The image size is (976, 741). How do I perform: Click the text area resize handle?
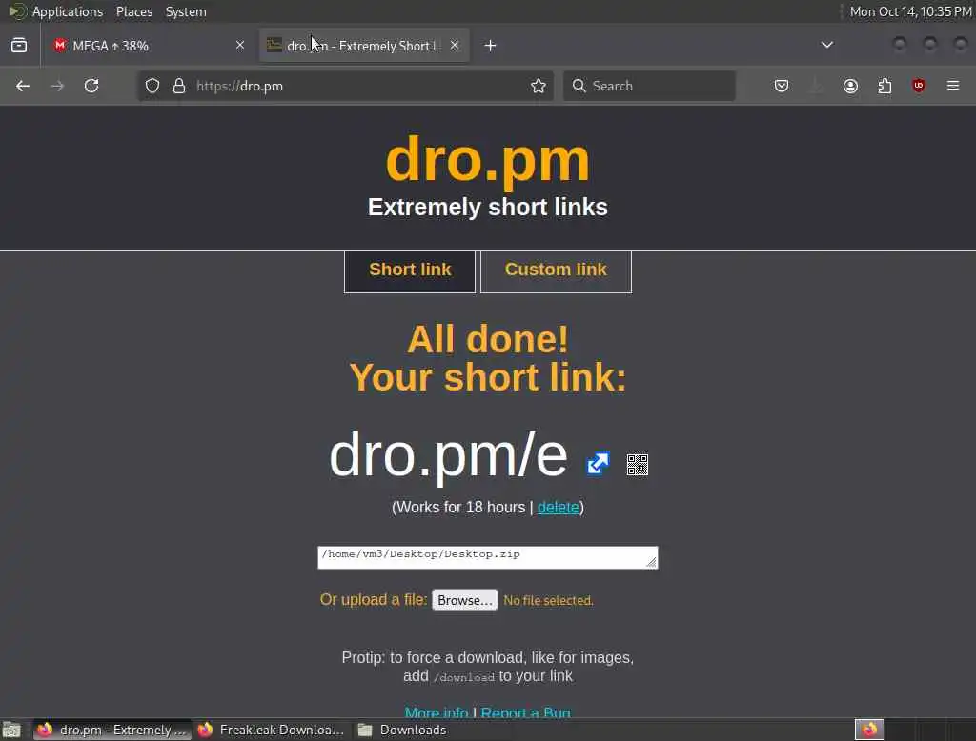(651, 562)
